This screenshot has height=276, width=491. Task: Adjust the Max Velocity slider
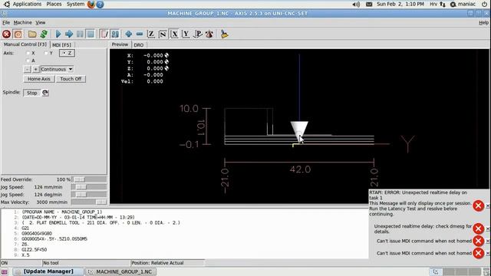pyautogui.click(x=89, y=202)
